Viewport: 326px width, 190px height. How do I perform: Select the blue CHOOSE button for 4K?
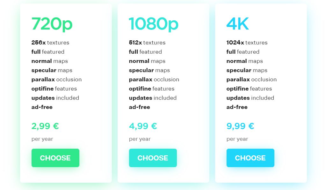[250, 158]
